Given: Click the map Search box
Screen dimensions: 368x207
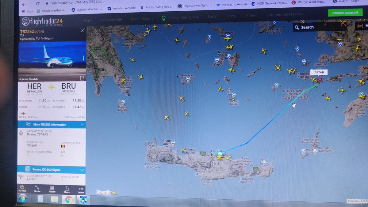Looking at the screenshot, I should (322, 27).
